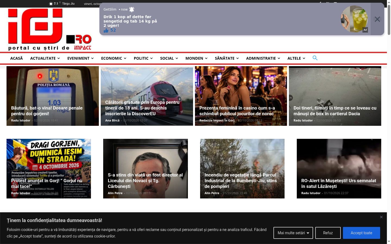Expand the ADMINISTRATIE menu
This screenshot has width=391, height=244.
pos(263,58)
